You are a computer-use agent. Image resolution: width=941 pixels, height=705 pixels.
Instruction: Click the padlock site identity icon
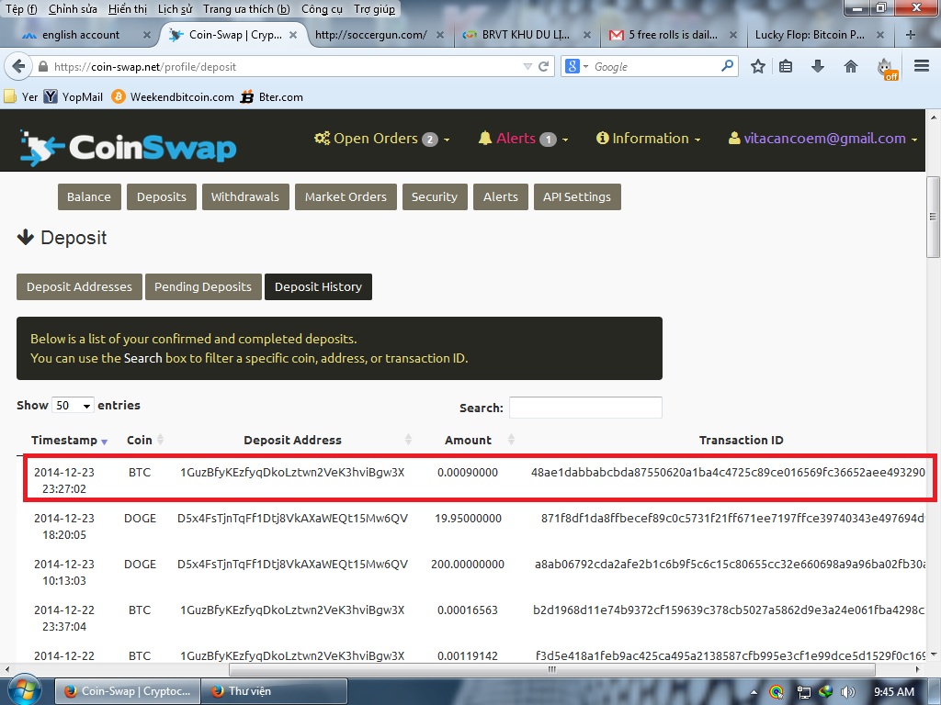43,66
